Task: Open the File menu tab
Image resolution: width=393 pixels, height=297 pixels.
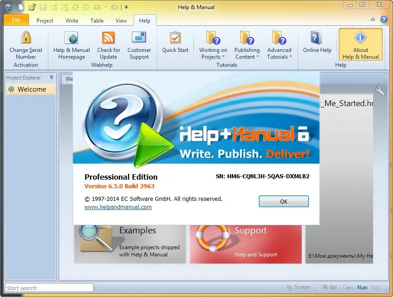Action: coord(16,20)
